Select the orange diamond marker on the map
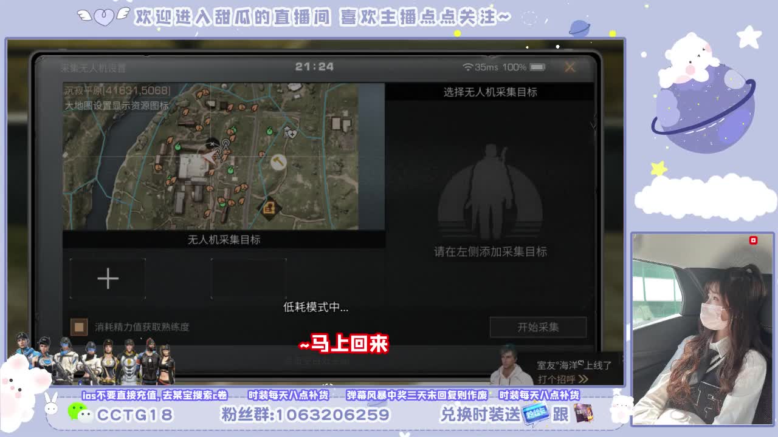The image size is (778, 437). click(x=270, y=208)
